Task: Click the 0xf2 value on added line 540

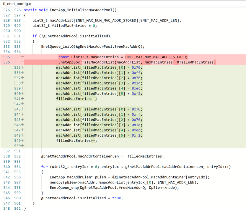Action: 136,94
